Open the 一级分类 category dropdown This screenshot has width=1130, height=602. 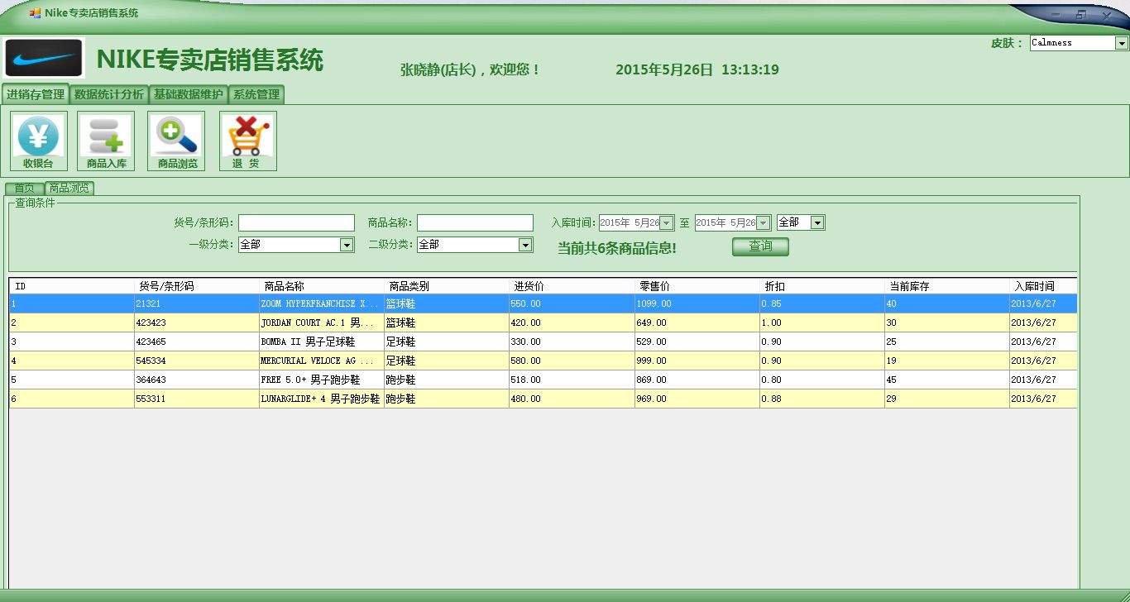[x=347, y=245]
